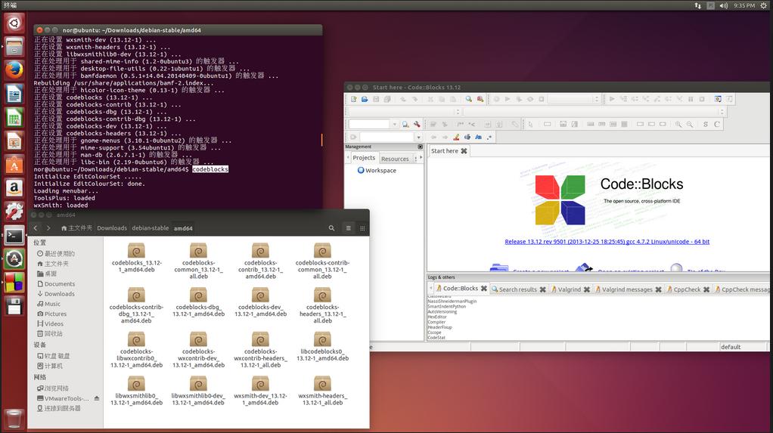This screenshot has height=433, width=773.
Task: Close the Management panel
Action: (420, 147)
